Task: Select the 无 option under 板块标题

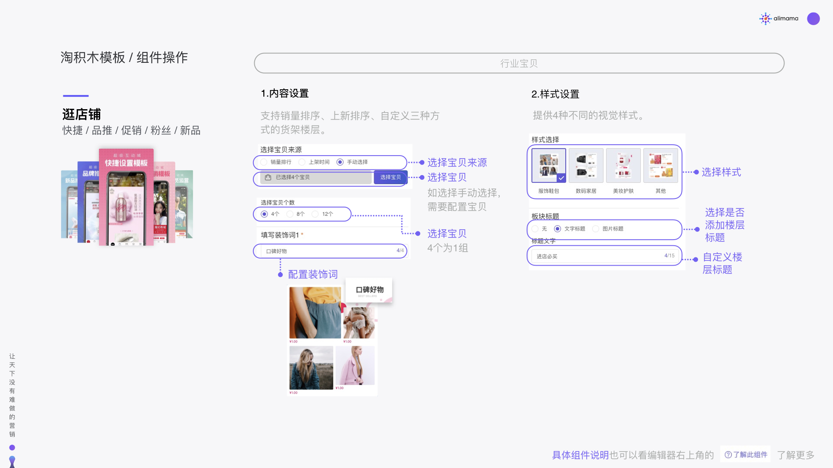Action: pyautogui.click(x=535, y=229)
